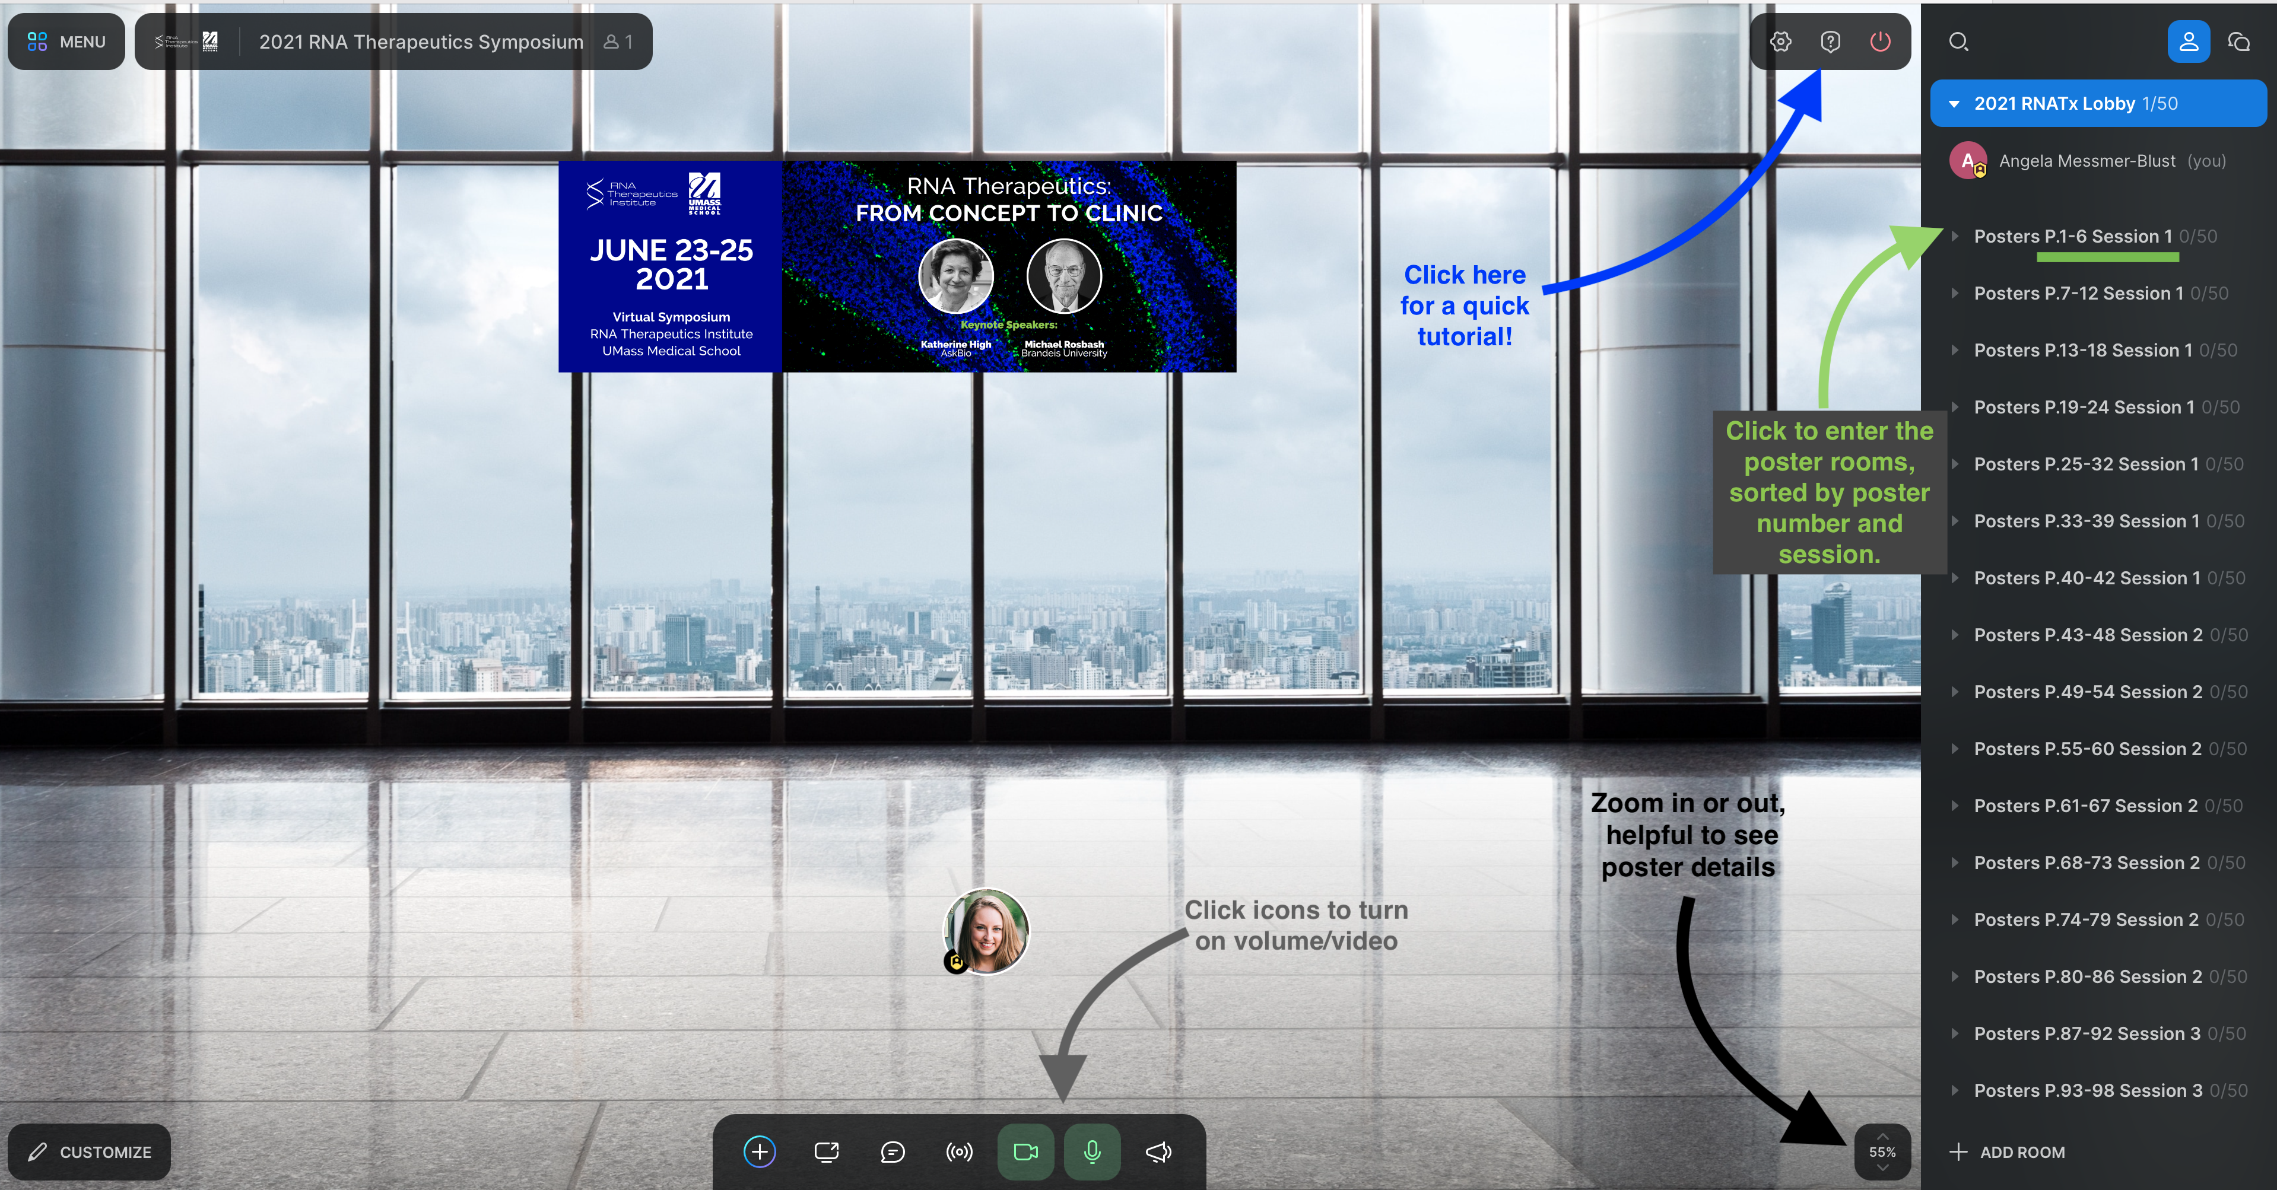Click the plus add content icon
Screen dimensions: 2277x1190
[x=759, y=1151]
